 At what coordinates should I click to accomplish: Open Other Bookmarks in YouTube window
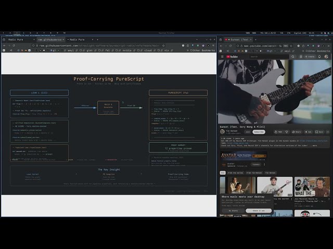click(318, 51)
